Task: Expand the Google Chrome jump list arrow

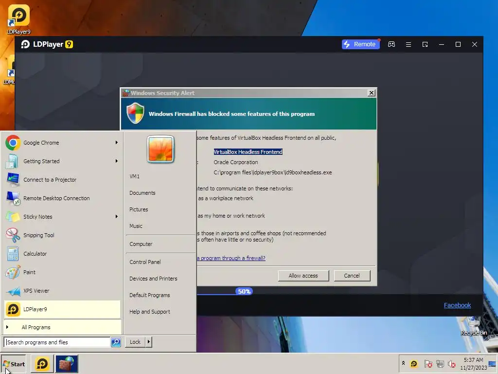Action: [x=117, y=143]
